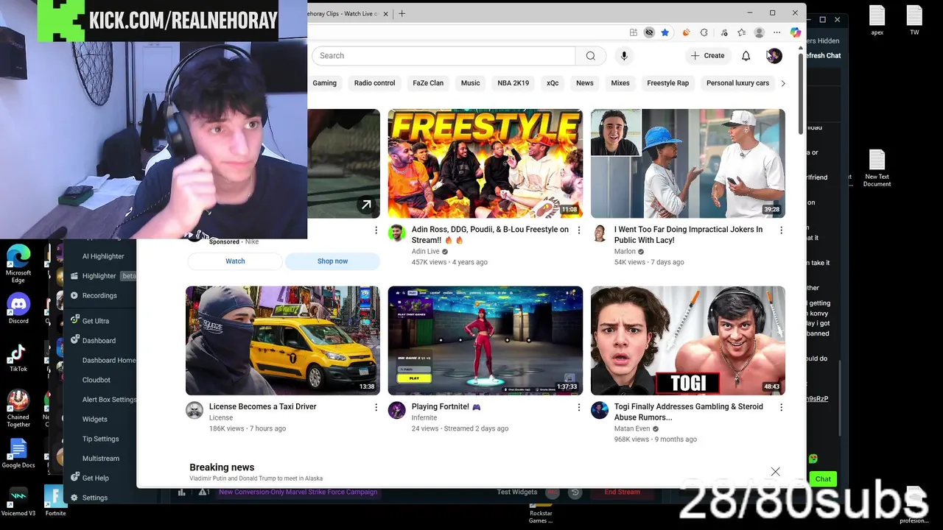Click the Watch button on Nike ad
This screenshot has height=530, width=943.
pos(235,261)
